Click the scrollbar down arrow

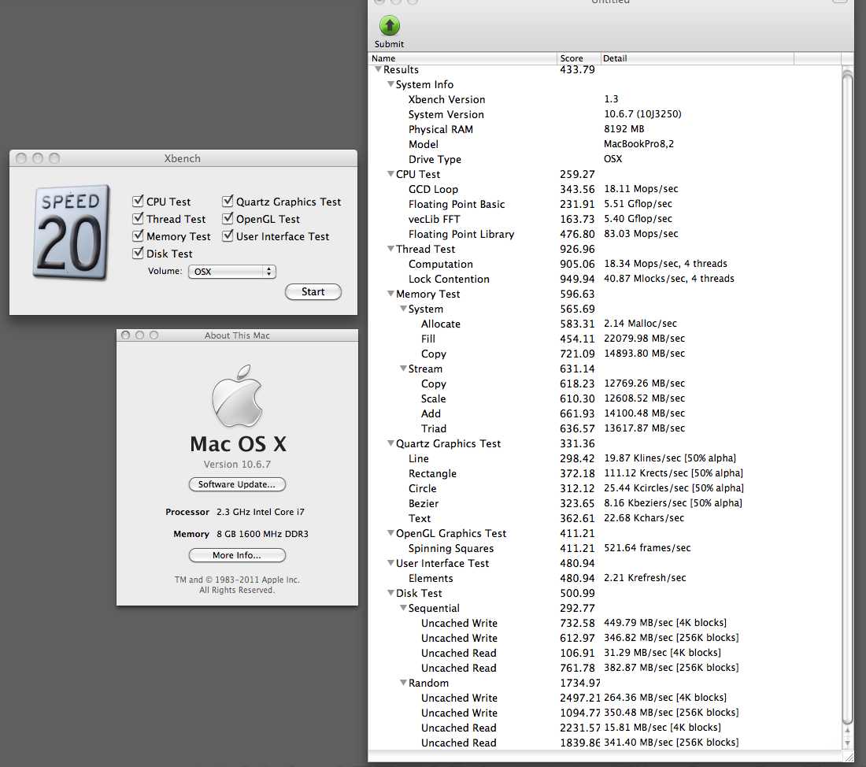(848, 743)
